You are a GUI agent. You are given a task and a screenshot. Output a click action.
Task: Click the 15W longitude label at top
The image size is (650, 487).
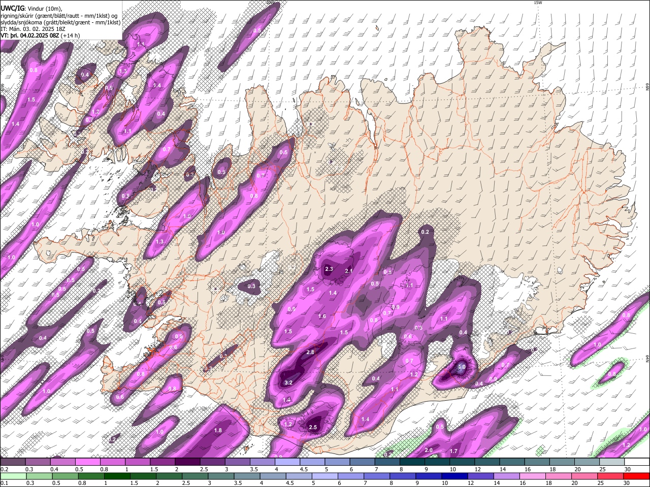tap(538, 3)
